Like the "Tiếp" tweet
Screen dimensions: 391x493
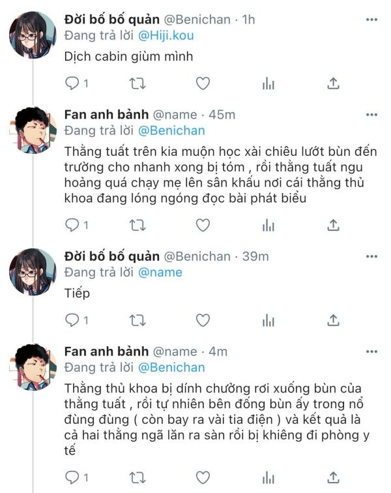(x=203, y=320)
